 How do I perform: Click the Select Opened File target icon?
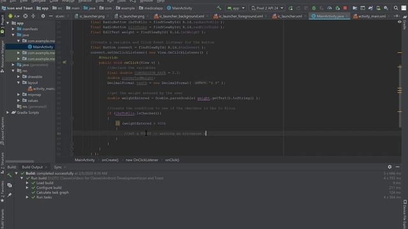point(25,16)
